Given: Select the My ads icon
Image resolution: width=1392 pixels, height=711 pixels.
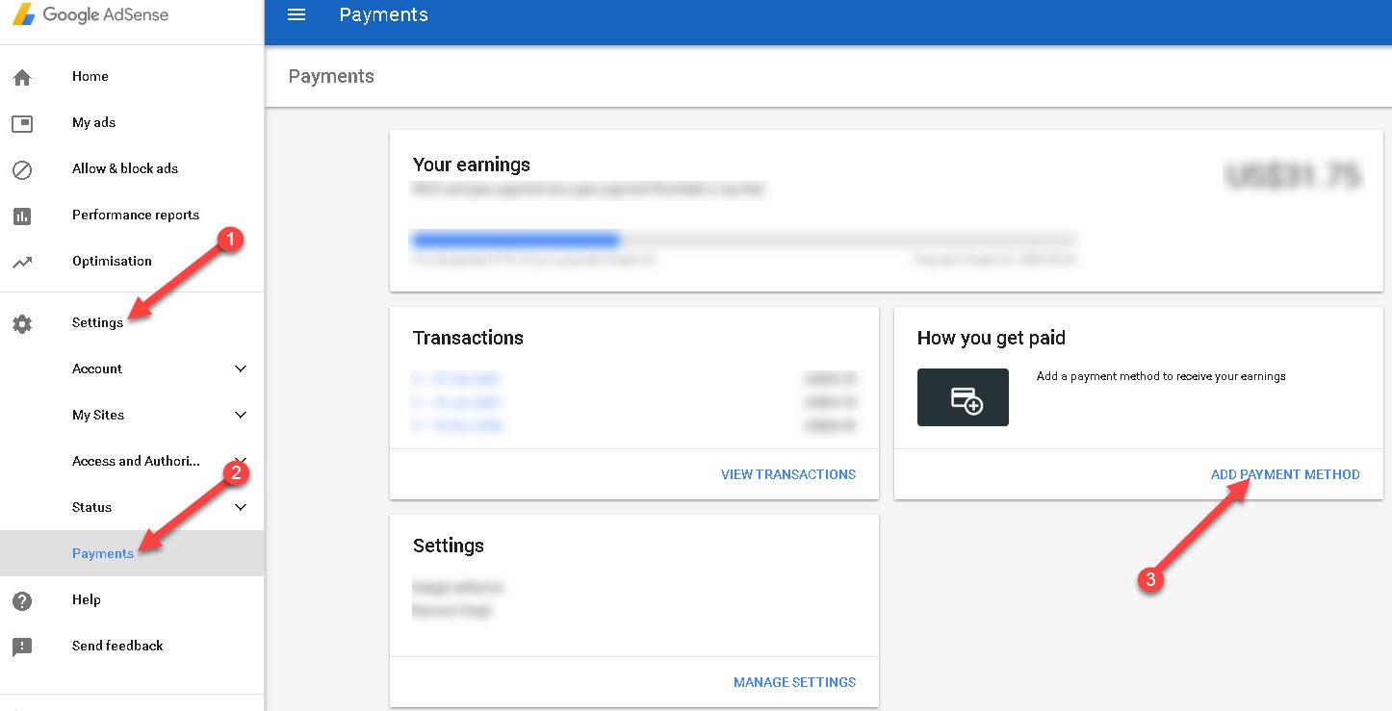Looking at the screenshot, I should [21, 122].
